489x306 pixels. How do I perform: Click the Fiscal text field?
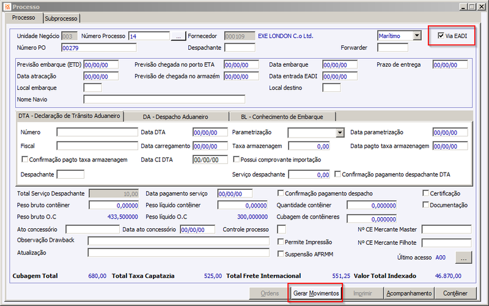point(97,146)
